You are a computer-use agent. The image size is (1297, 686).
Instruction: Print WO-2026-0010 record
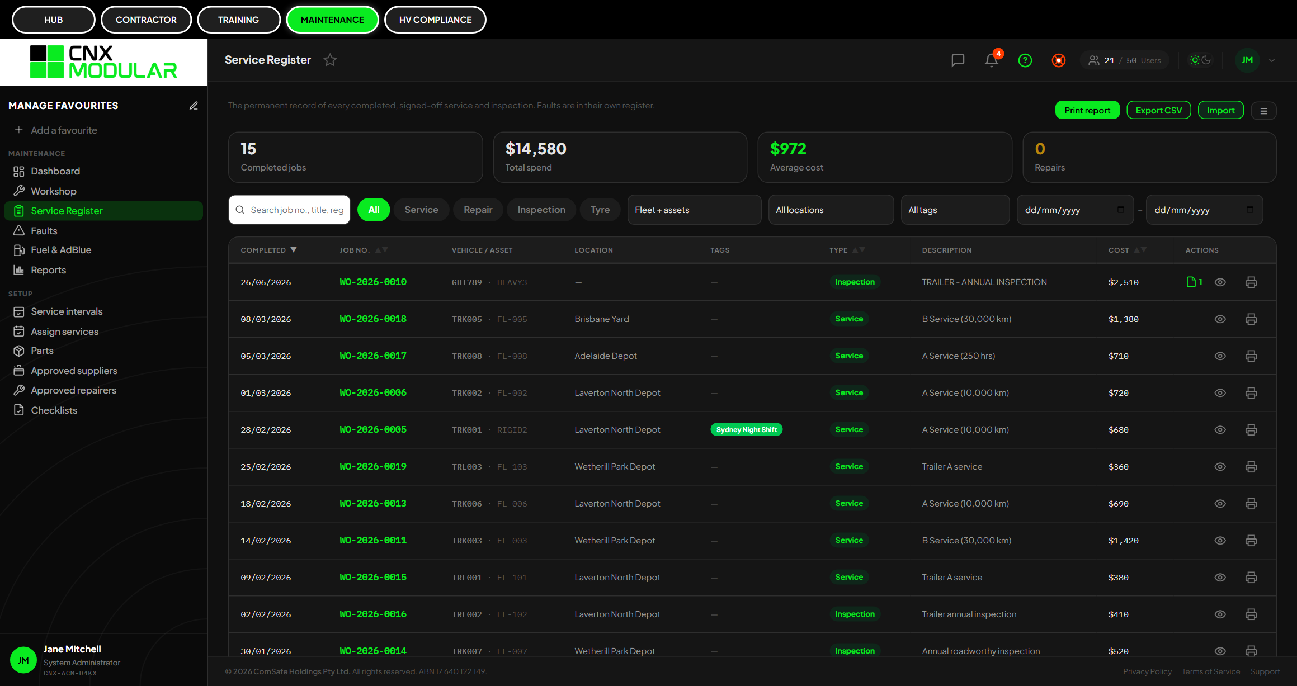(x=1251, y=282)
